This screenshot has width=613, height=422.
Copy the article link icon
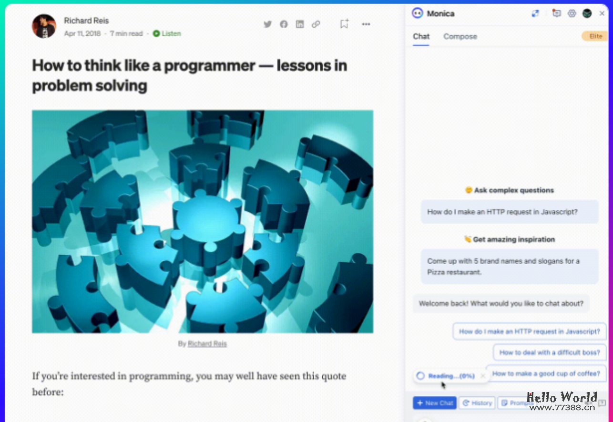pos(316,24)
